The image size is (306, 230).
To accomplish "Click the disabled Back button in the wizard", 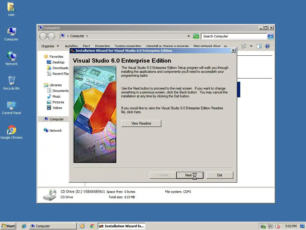I will [x=163, y=175].
